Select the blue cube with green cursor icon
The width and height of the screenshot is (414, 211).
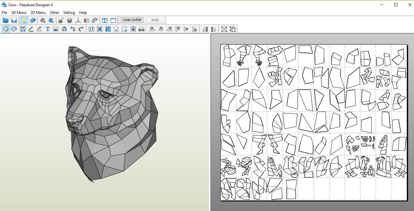pos(51,20)
